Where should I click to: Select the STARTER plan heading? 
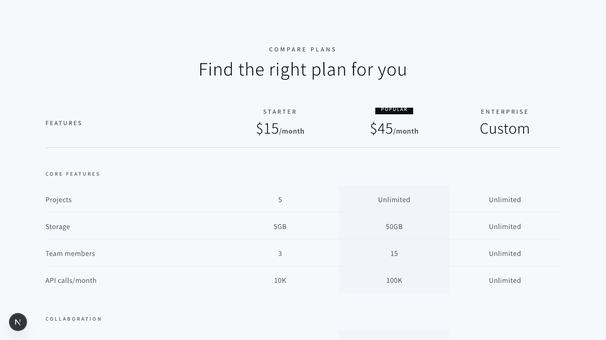[x=280, y=112]
